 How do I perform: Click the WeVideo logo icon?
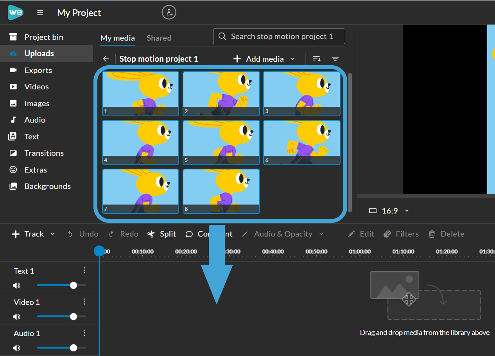point(16,12)
